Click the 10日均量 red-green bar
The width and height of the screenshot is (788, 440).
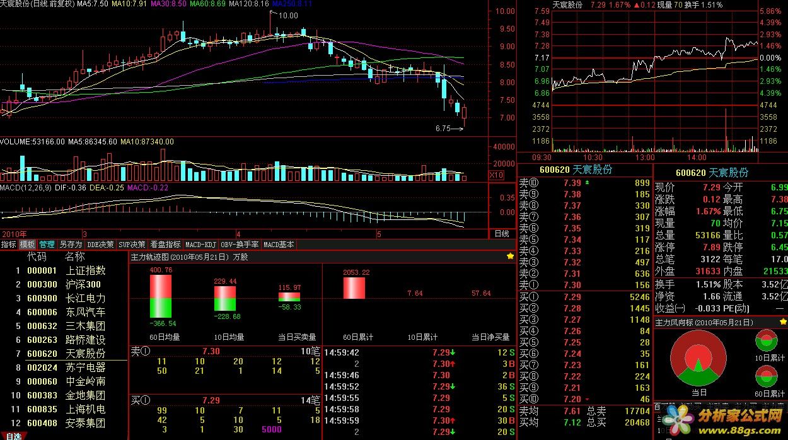tap(225, 299)
